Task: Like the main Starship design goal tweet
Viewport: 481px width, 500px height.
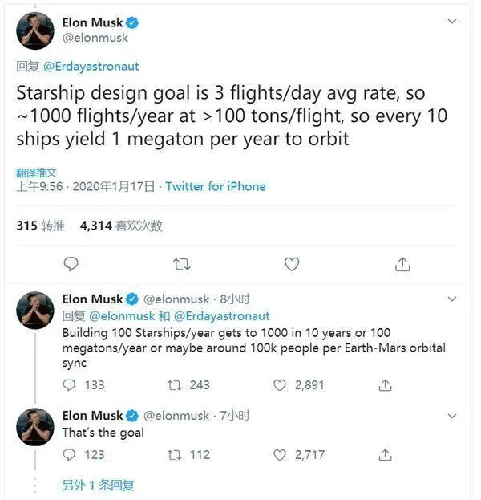Action: pos(292,264)
